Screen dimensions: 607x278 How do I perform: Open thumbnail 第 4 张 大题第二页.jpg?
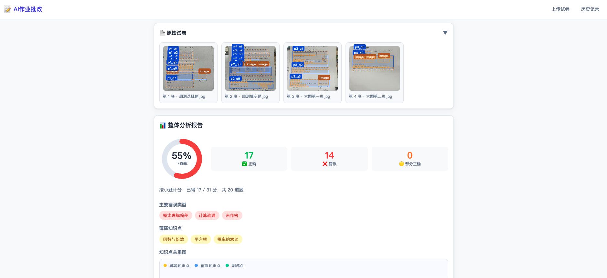(x=375, y=68)
